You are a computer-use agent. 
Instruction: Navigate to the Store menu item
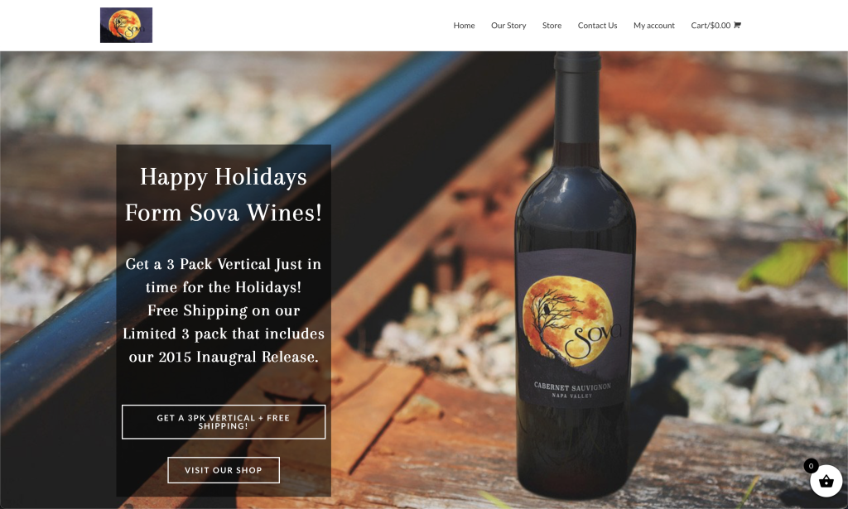click(552, 26)
